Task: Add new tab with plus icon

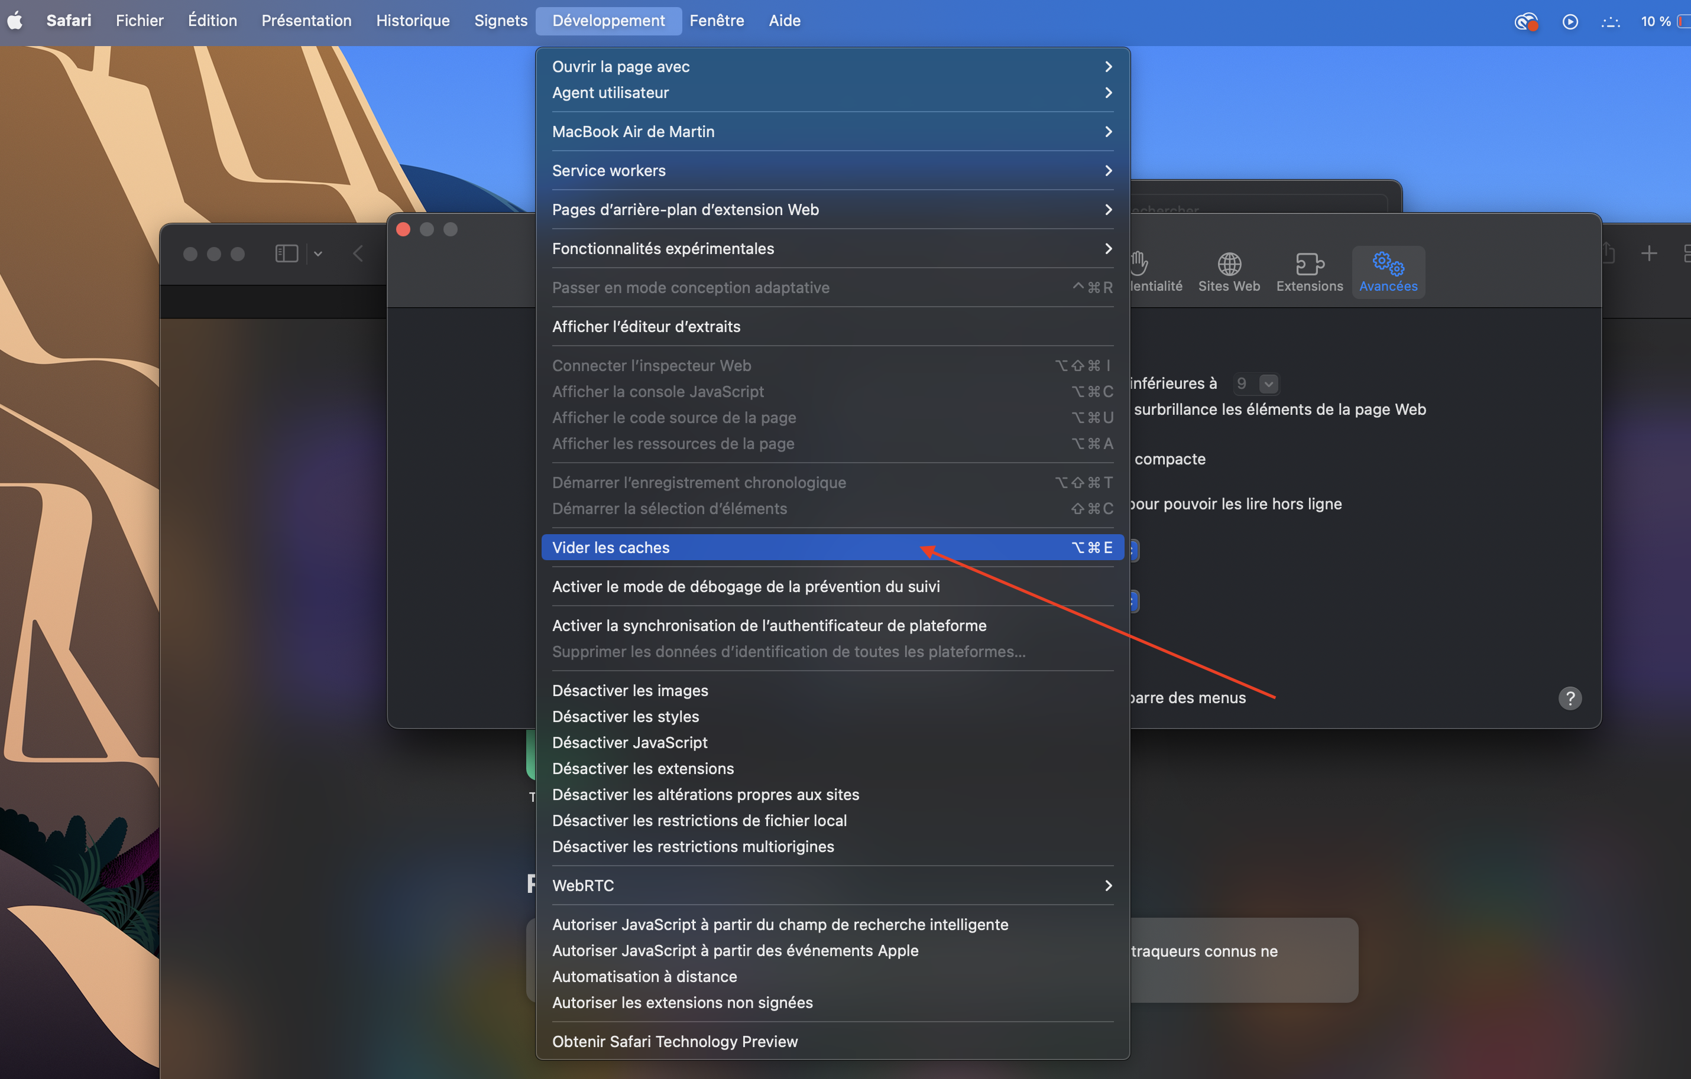Action: 1649,253
